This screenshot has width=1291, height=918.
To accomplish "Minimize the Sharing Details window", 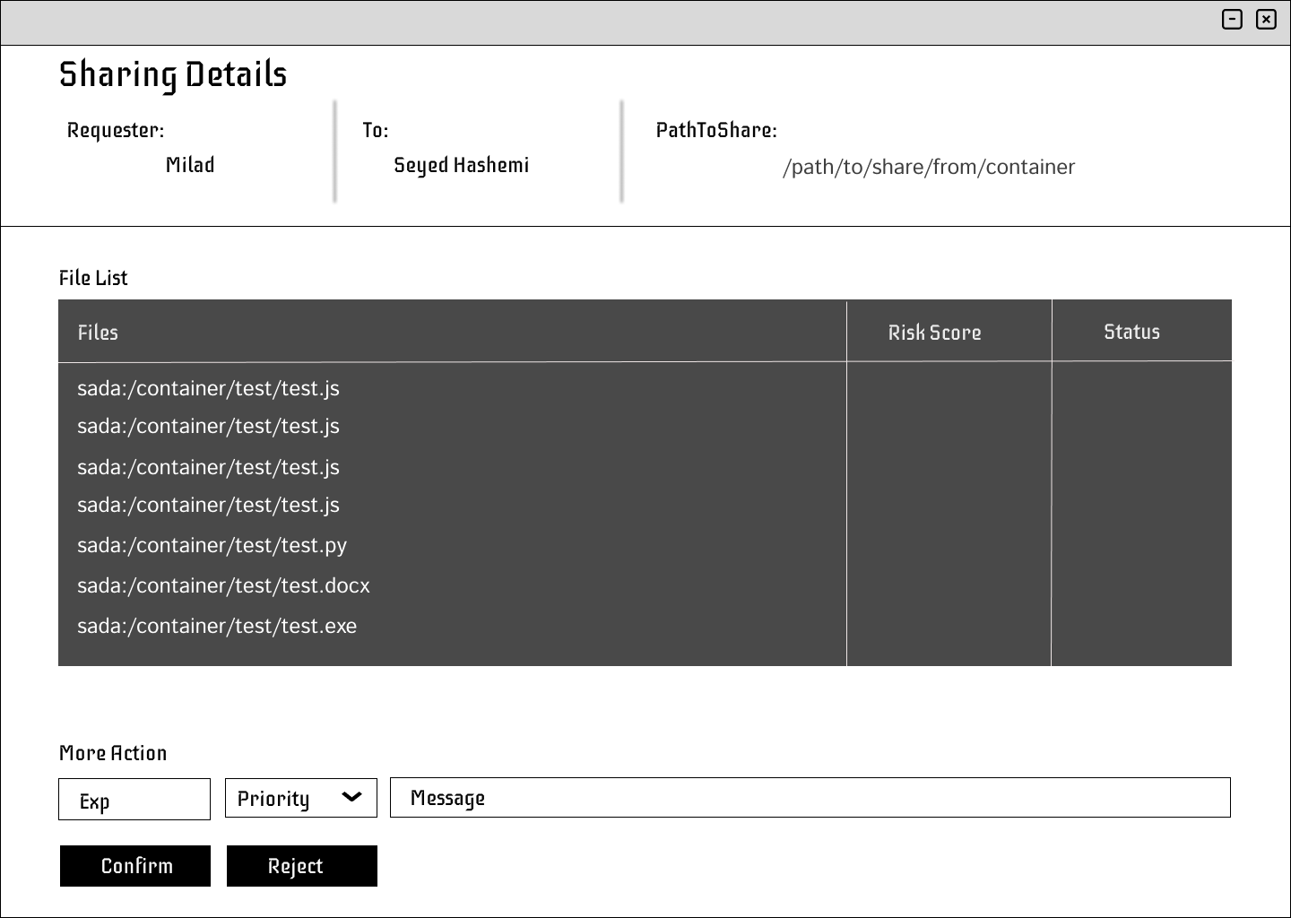I will click(x=1232, y=20).
